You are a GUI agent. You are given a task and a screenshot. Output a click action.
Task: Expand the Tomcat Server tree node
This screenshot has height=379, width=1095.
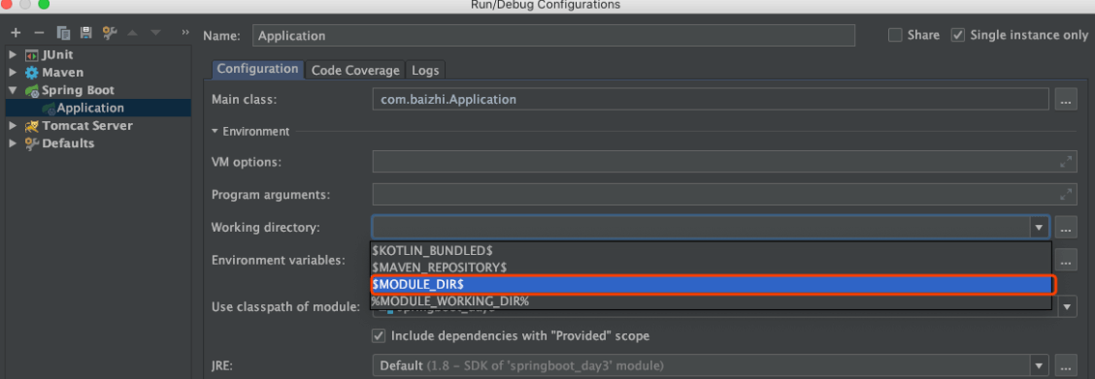(x=13, y=126)
